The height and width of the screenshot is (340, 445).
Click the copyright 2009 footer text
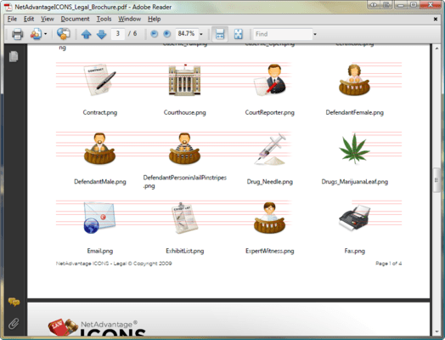114,263
